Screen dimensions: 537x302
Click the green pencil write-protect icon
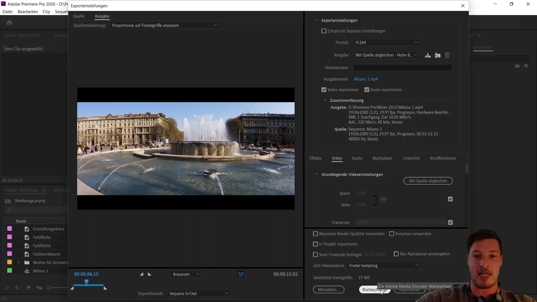pos(8,287)
